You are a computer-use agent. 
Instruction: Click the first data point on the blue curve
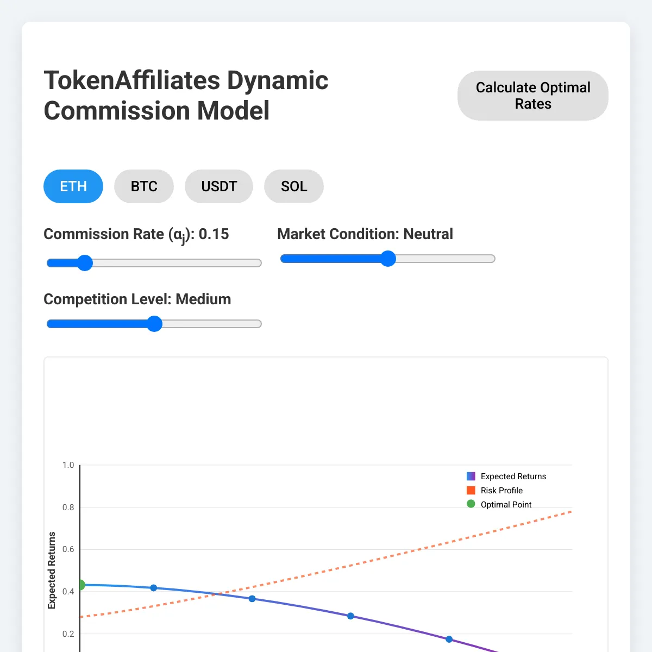153,587
